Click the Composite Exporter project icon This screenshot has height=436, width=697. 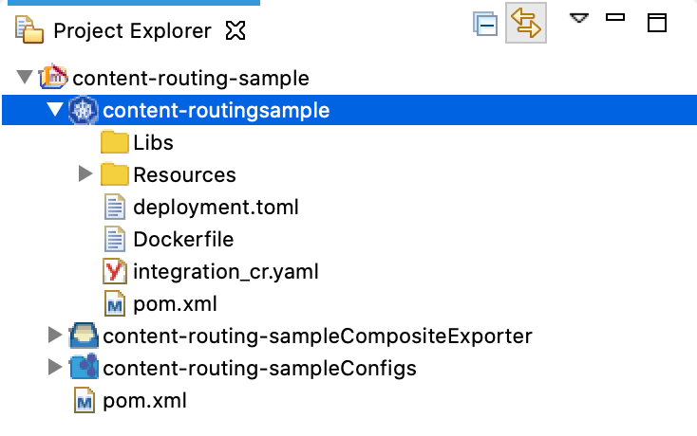pos(84,336)
